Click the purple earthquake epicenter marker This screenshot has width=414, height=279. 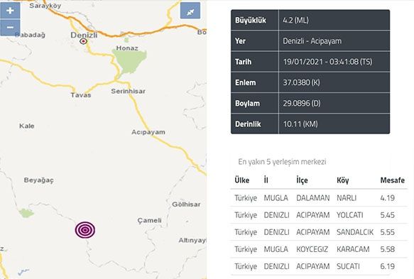pyautogui.click(x=85, y=230)
